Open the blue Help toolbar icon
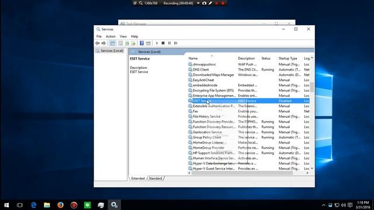The width and height of the screenshot is (374, 210). tap(141, 43)
